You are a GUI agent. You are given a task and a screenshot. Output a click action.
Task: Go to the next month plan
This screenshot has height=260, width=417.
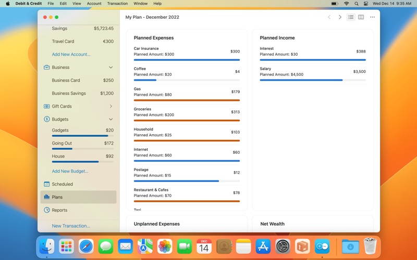point(340,17)
